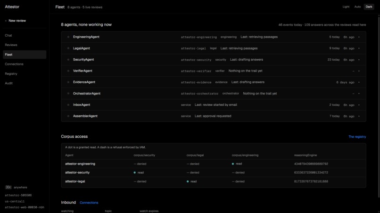The width and height of the screenshot is (380, 213).
Task: Select the SecurityAgent name
Action: (x=83, y=59)
